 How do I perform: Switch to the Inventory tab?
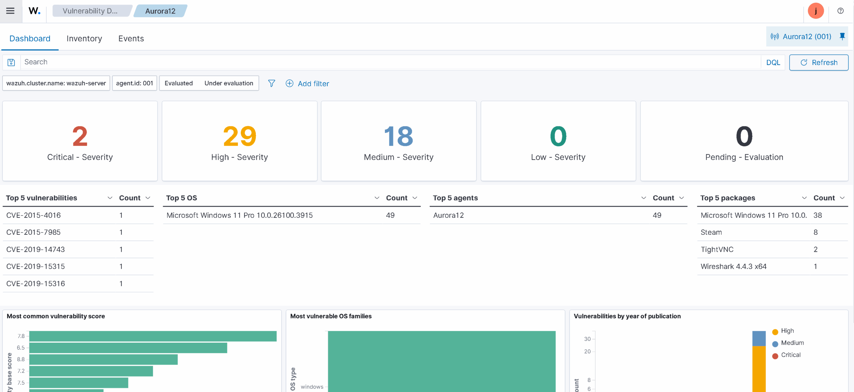pyautogui.click(x=84, y=39)
